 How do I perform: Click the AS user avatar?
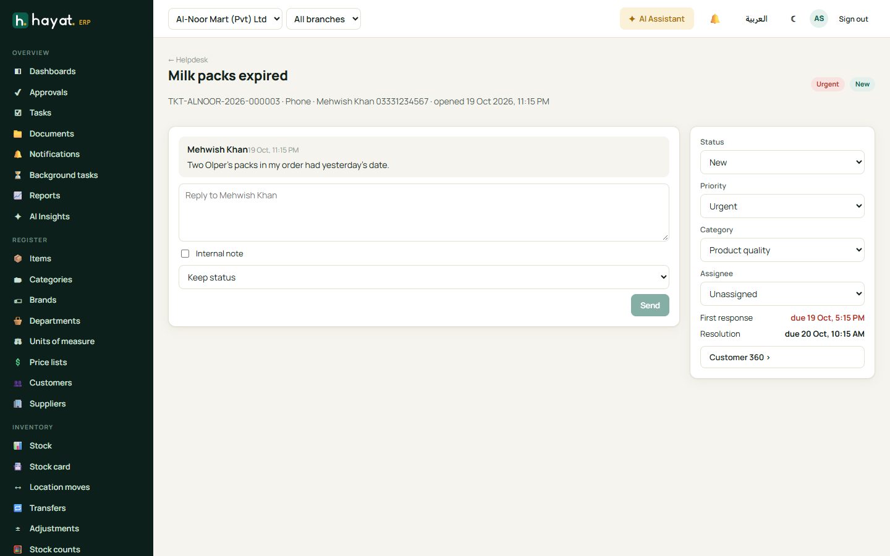pos(819,19)
